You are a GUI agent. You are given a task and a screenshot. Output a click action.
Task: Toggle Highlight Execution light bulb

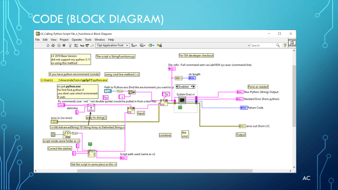[x=70, y=45]
